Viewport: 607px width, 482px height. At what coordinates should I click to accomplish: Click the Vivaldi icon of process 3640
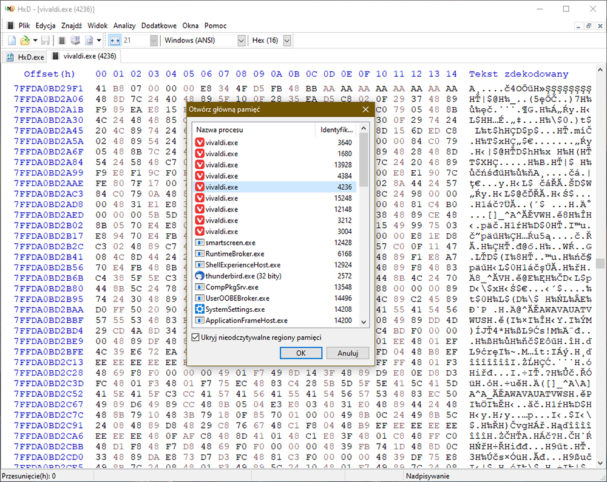[x=200, y=143]
